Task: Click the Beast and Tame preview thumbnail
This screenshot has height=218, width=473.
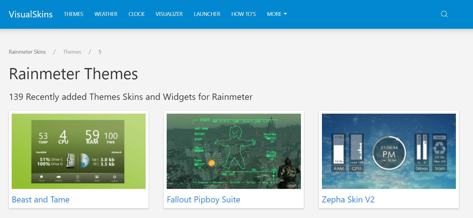Action: point(79,151)
